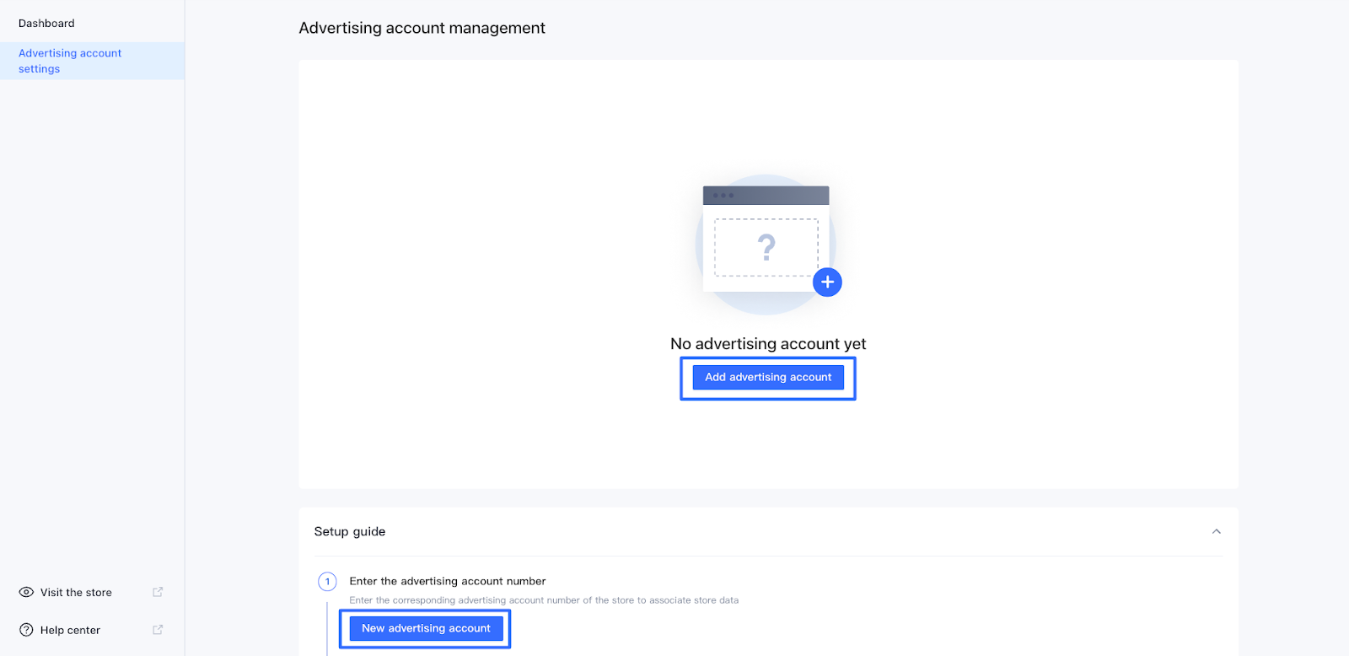Select Advertising account settings in sidebar

click(70, 61)
